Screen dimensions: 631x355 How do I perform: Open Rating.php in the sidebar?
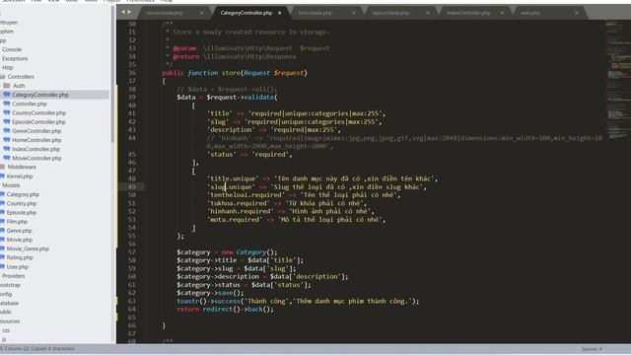point(20,257)
